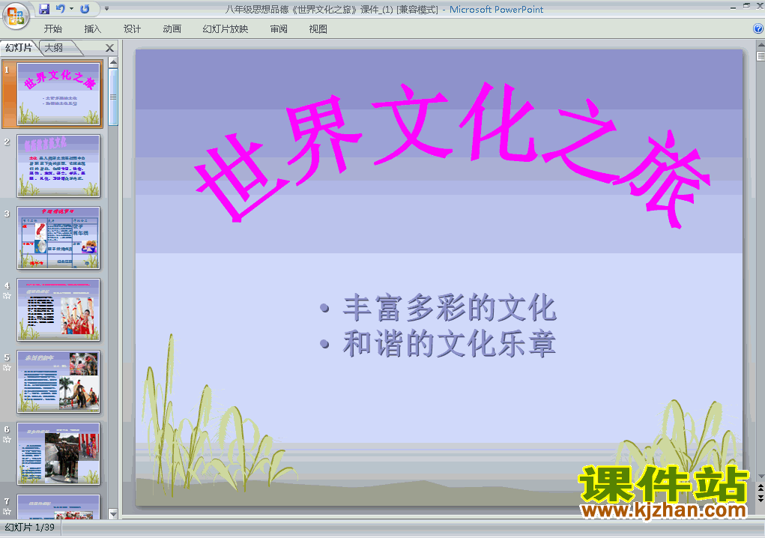Screen dimensions: 765x538
Task: Customize the Quick Access Toolbar dropdown
Action: tap(107, 9)
